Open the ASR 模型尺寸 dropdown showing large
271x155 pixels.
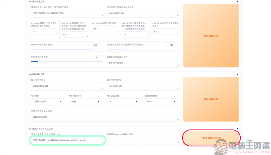(86, 101)
